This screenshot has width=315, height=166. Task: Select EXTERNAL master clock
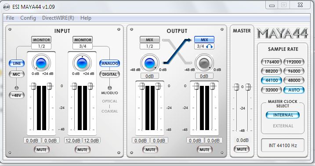click(x=283, y=126)
